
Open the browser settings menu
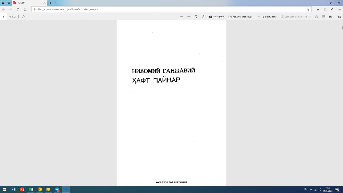(338, 9)
